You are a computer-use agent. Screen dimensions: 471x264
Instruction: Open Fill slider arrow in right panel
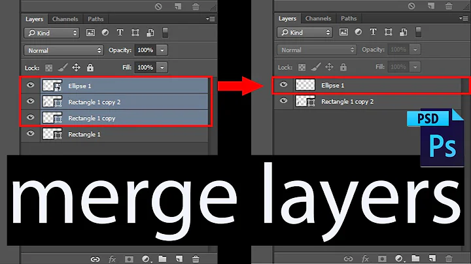(415, 67)
